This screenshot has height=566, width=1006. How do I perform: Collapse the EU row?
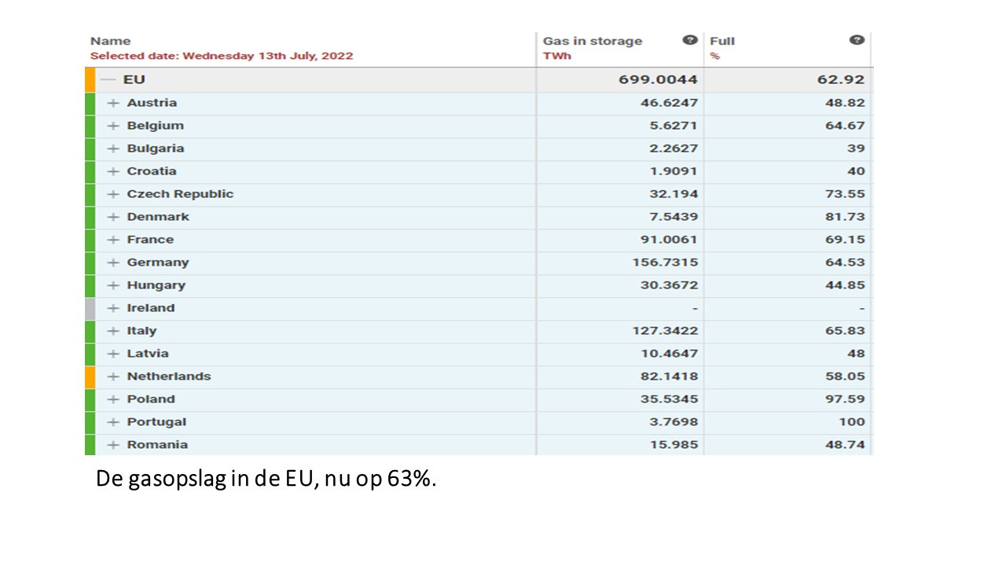coord(108,80)
